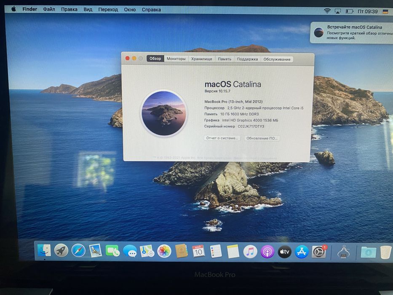
Task: Open Podcasts from the Dock
Action: tap(267, 252)
